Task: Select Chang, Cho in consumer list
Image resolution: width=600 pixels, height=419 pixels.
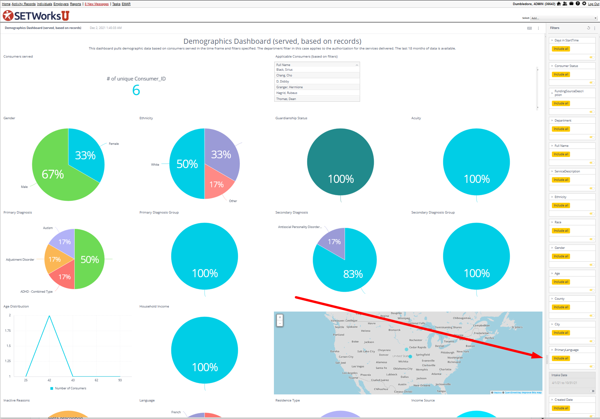Action: (317, 75)
